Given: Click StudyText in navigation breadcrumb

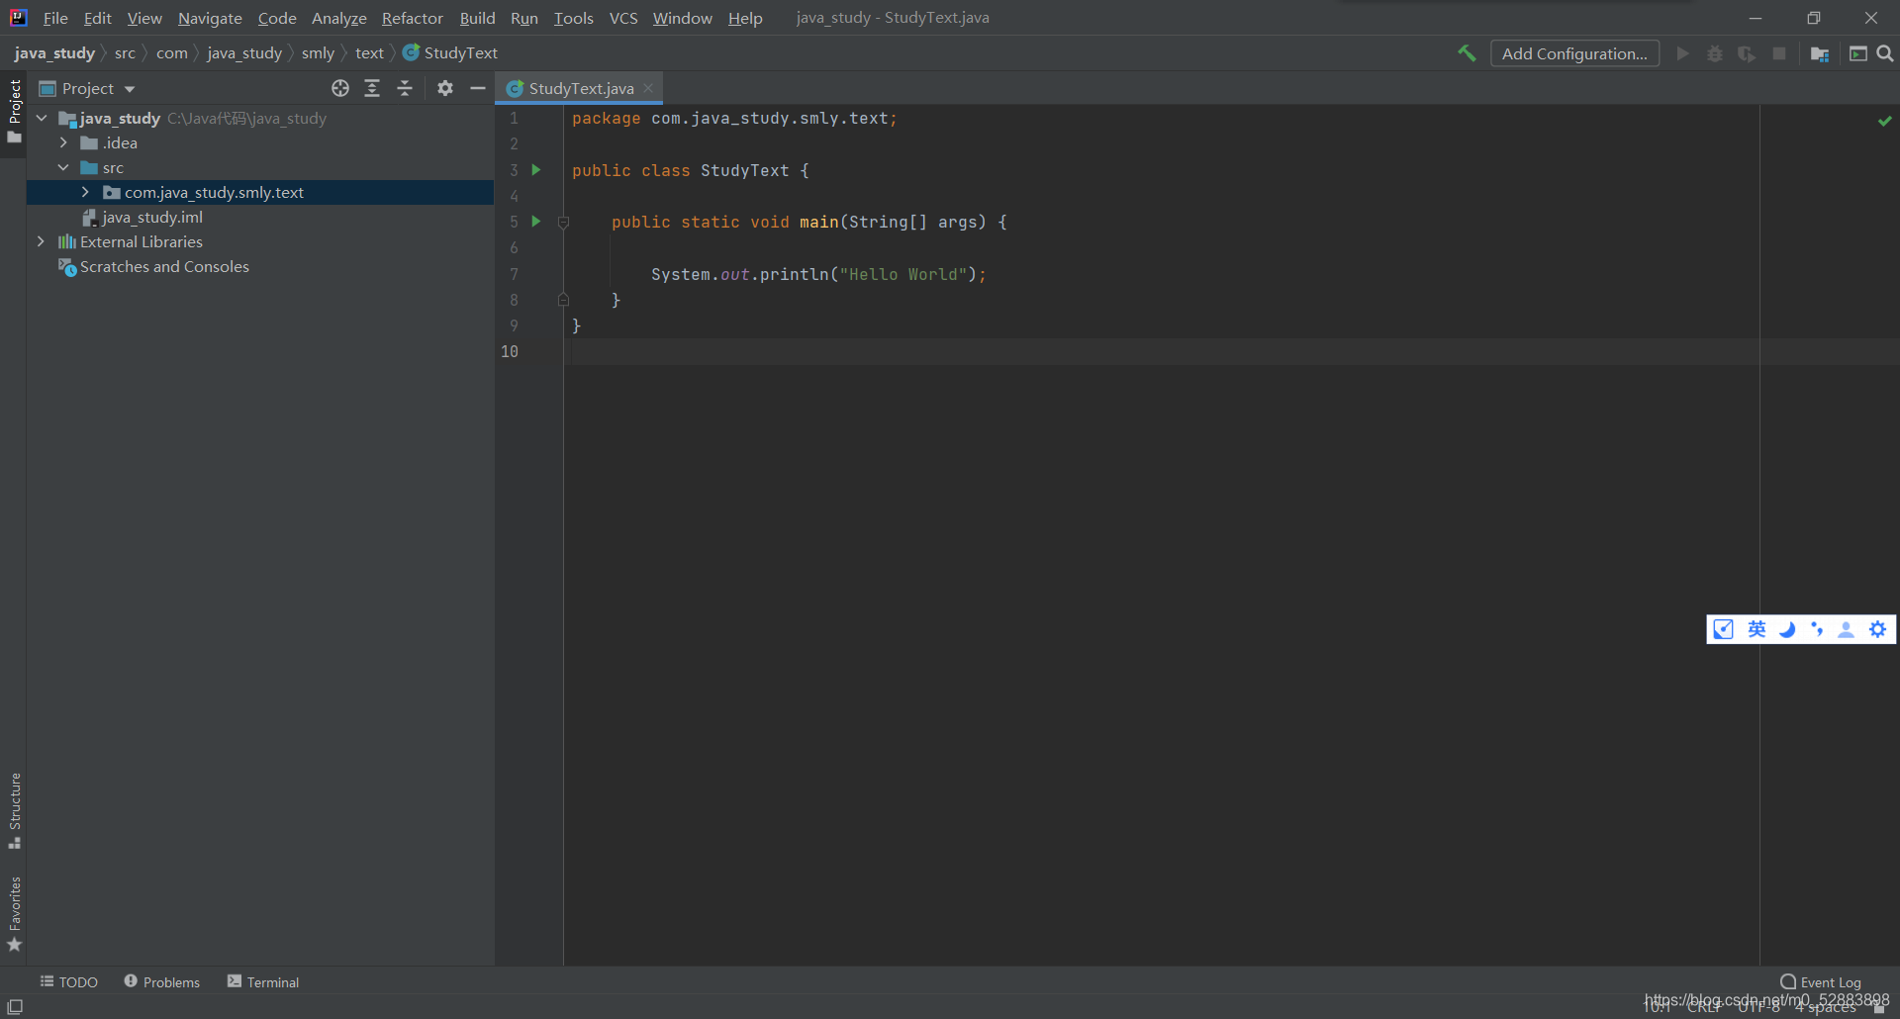Looking at the screenshot, I should coord(450,52).
